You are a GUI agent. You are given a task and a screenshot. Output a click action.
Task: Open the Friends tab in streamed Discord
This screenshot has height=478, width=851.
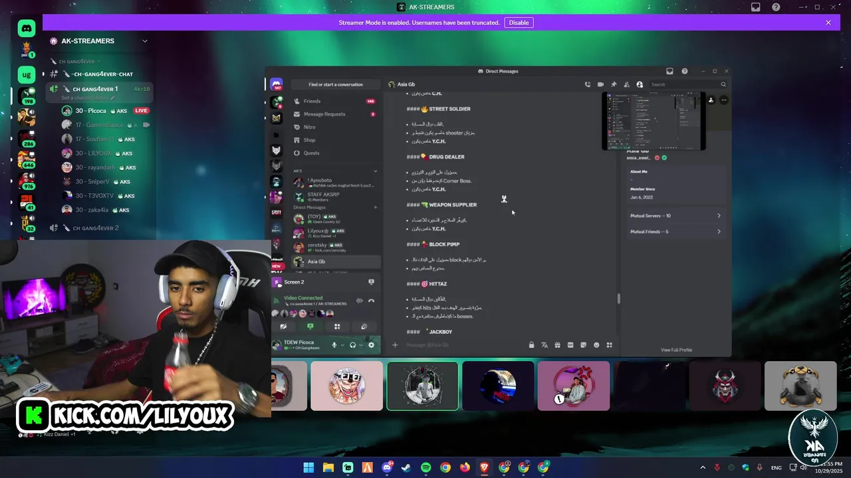[x=335, y=101]
